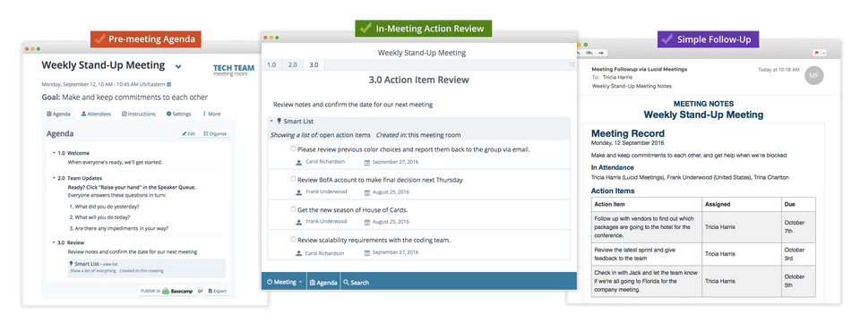Screen dimensions: 860x331
Task: Check the 'Review BofA account' action item
Action: (293, 179)
